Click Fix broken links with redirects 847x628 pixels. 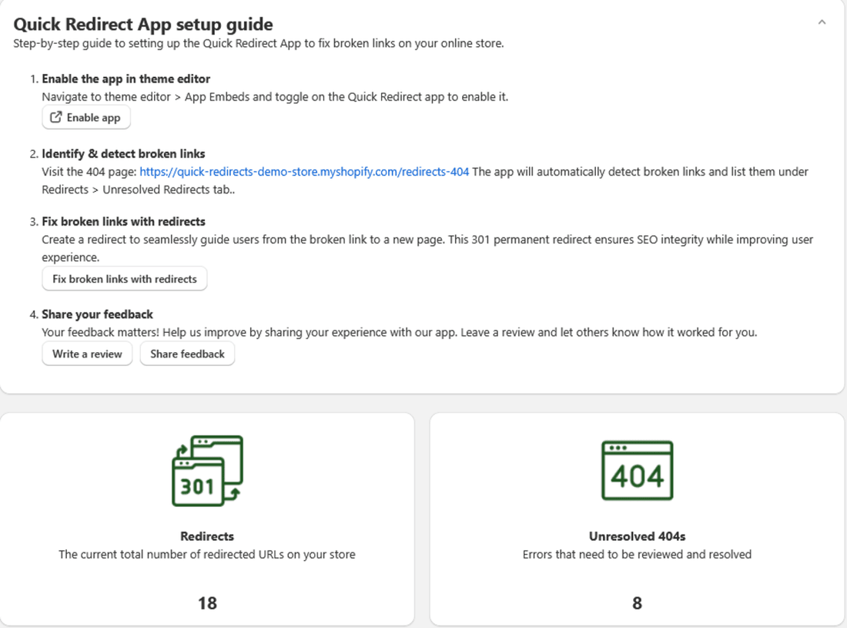(124, 278)
